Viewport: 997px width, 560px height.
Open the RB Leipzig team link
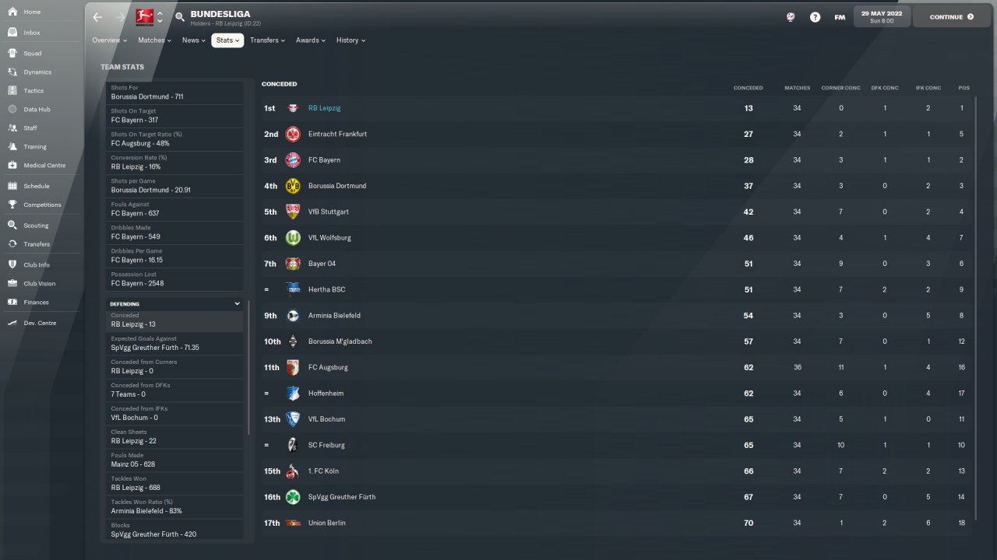click(x=324, y=108)
